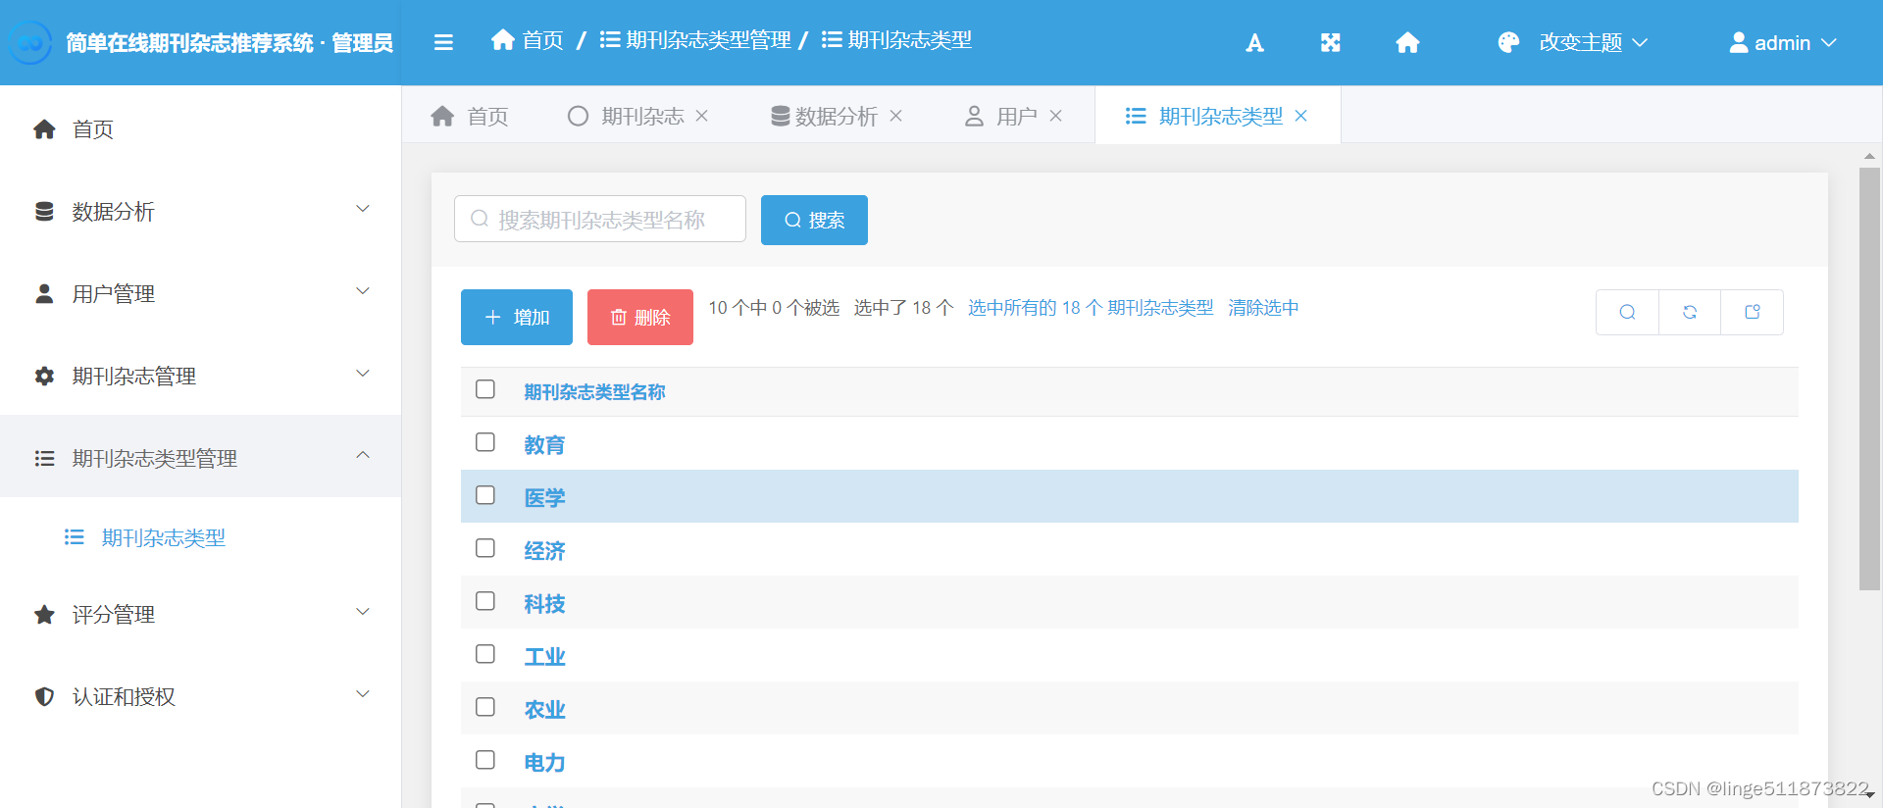The width and height of the screenshot is (1883, 808).
Task: Click the table toolbar search magnifier icon
Action: (1627, 312)
